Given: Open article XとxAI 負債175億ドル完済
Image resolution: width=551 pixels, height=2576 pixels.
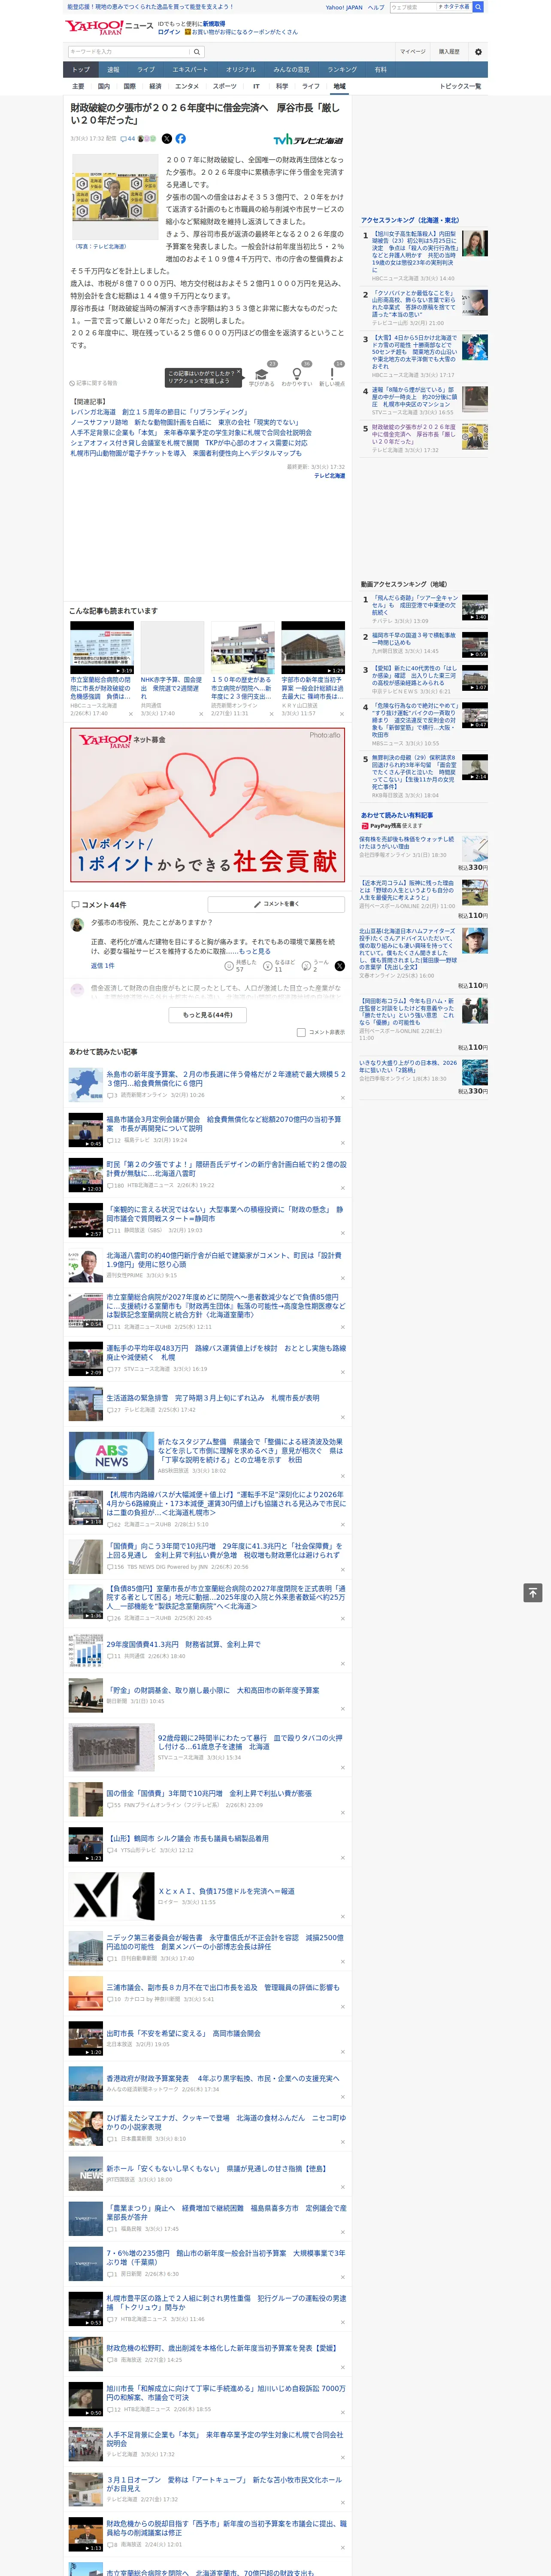Looking at the screenshot, I should coord(226,1891).
